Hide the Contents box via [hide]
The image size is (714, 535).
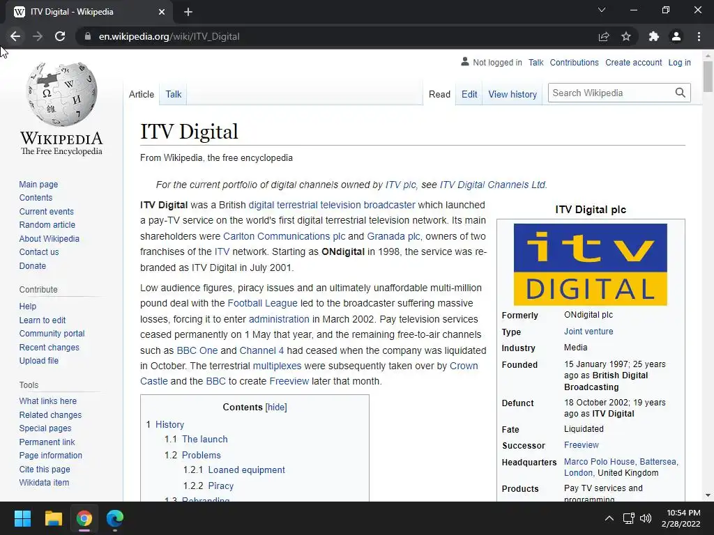(276, 407)
